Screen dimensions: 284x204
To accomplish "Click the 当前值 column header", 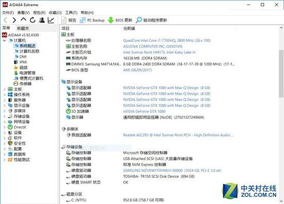I will tap(129, 28).
